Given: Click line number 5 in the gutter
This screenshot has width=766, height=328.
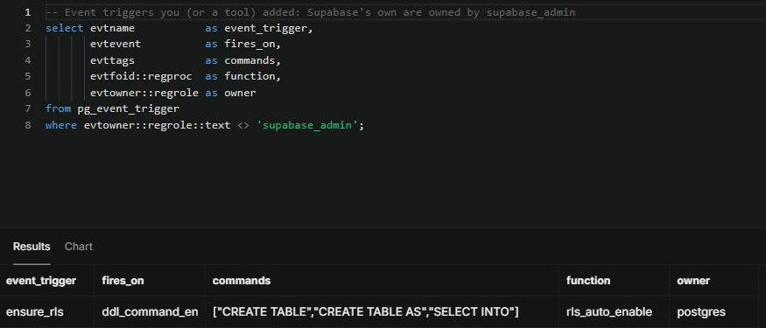Looking at the screenshot, I should pyautogui.click(x=28, y=76).
